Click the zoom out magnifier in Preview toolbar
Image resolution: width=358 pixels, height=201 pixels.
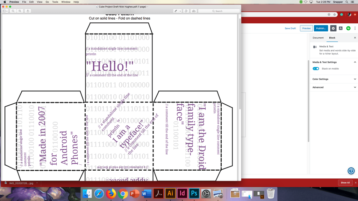pyautogui.click(x=13, y=11)
